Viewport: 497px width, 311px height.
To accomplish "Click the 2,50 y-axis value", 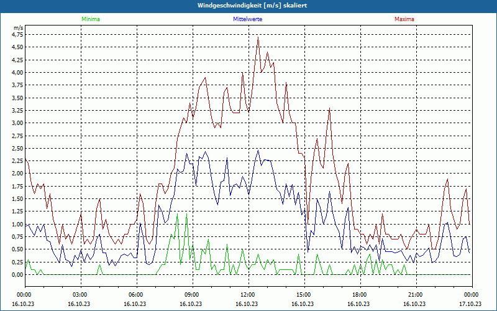I will (x=17, y=148).
